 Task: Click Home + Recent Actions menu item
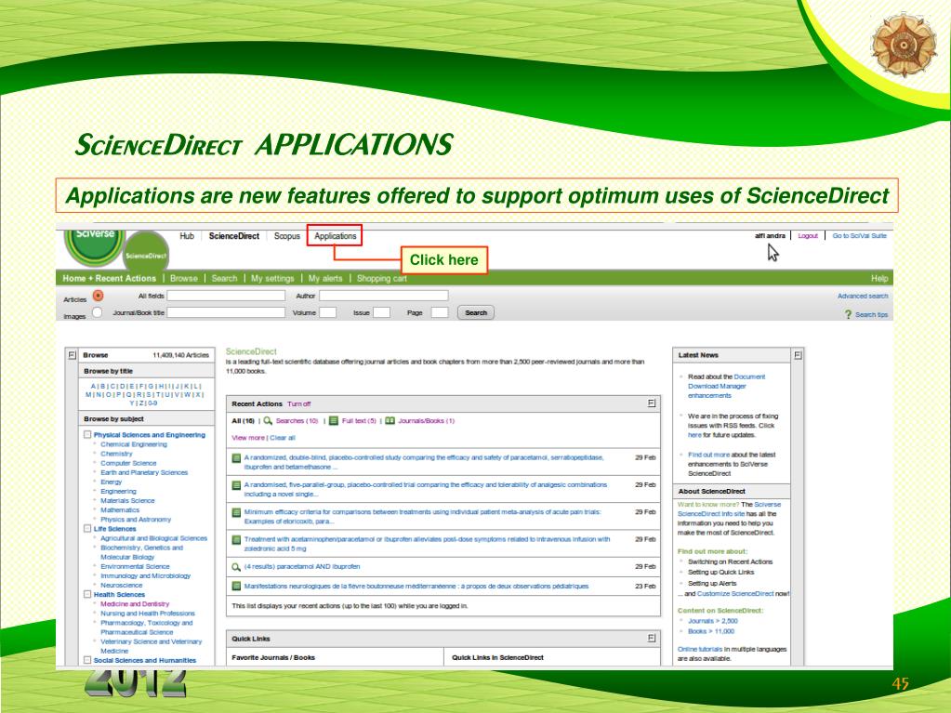[x=109, y=278]
